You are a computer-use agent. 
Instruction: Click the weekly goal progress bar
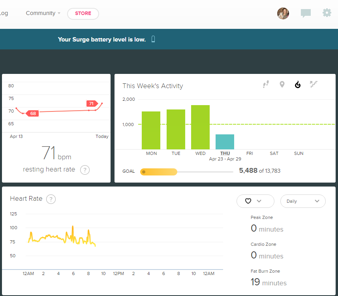pyautogui.click(x=186, y=172)
